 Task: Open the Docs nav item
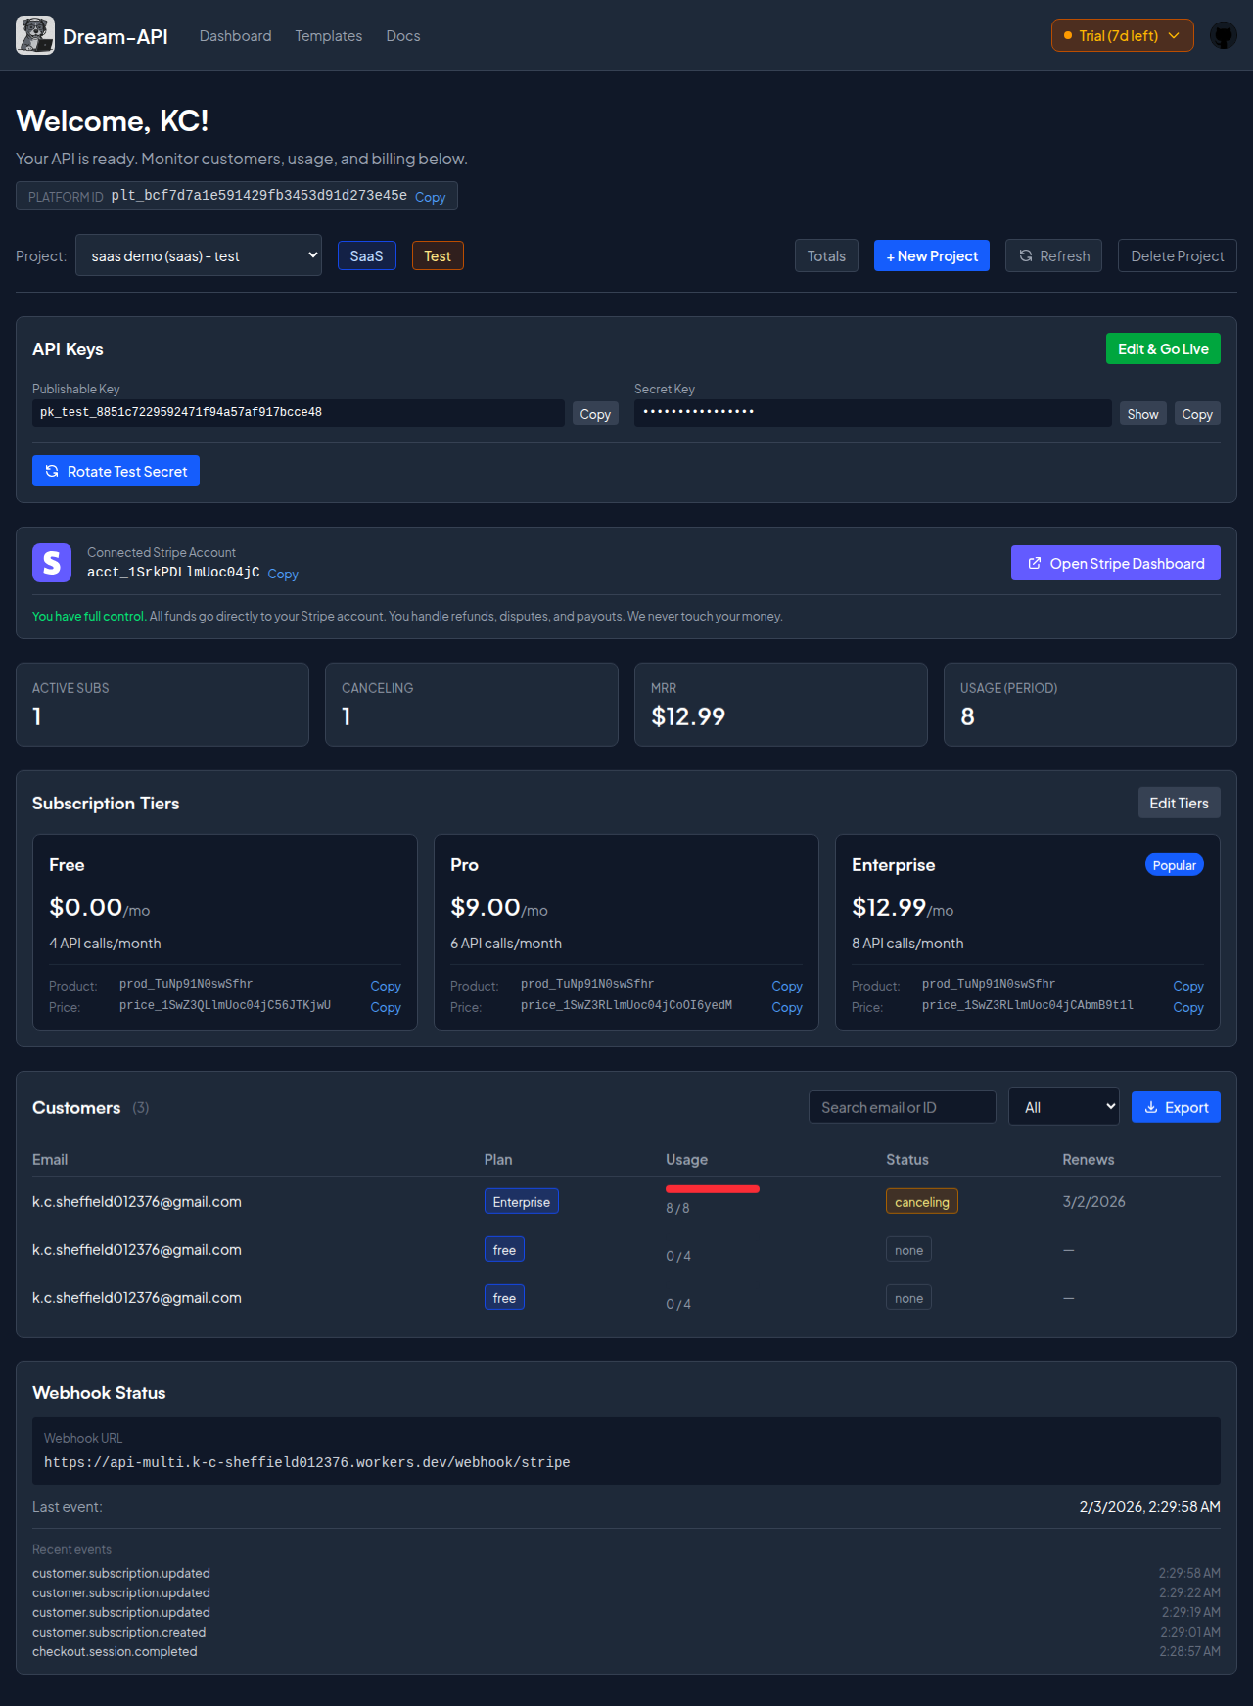click(403, 36)
